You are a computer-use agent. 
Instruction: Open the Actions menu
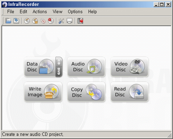pos(40,12)
